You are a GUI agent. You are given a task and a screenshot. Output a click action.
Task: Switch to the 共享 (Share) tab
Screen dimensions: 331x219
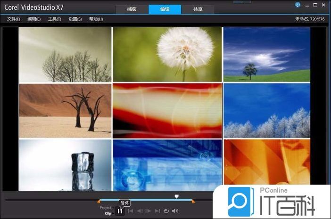199,9
